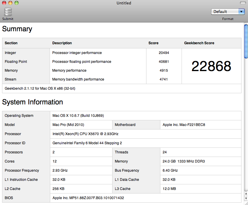Click the Threads value 24
Screen dimensions: 248x205
(x=164, y=152)
